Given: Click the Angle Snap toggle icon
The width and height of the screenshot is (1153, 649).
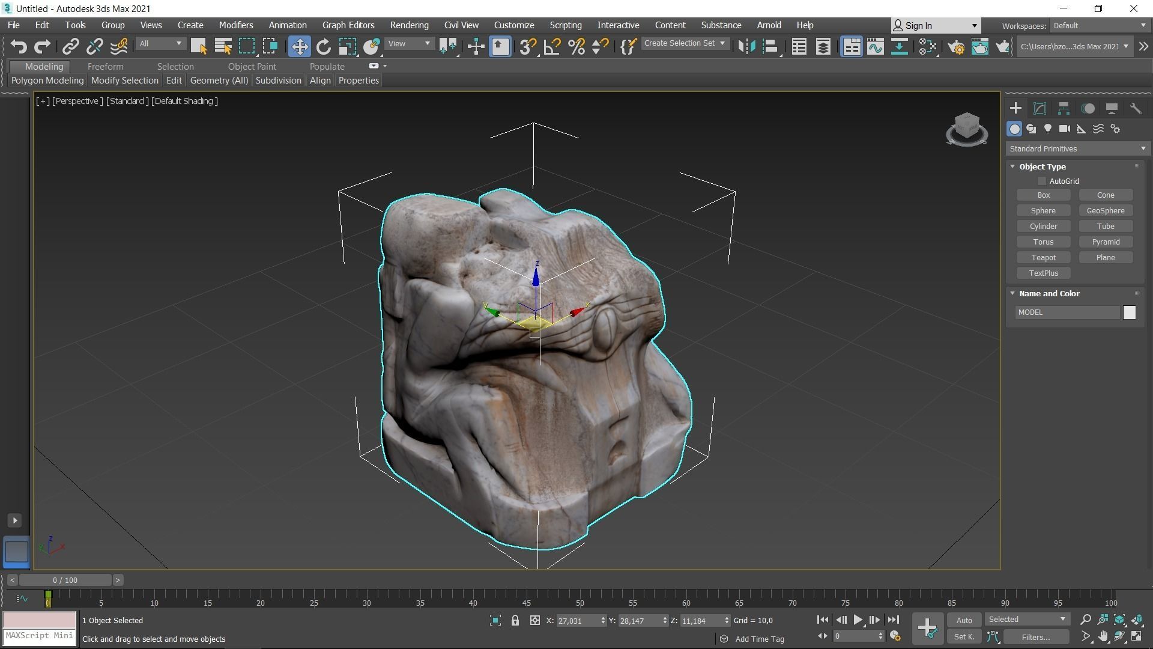Looking at the screenshot, I should coord(552,46).
